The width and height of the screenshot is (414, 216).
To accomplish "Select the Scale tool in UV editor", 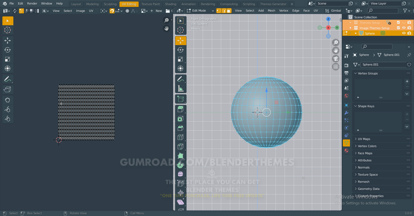I will 8,59.
